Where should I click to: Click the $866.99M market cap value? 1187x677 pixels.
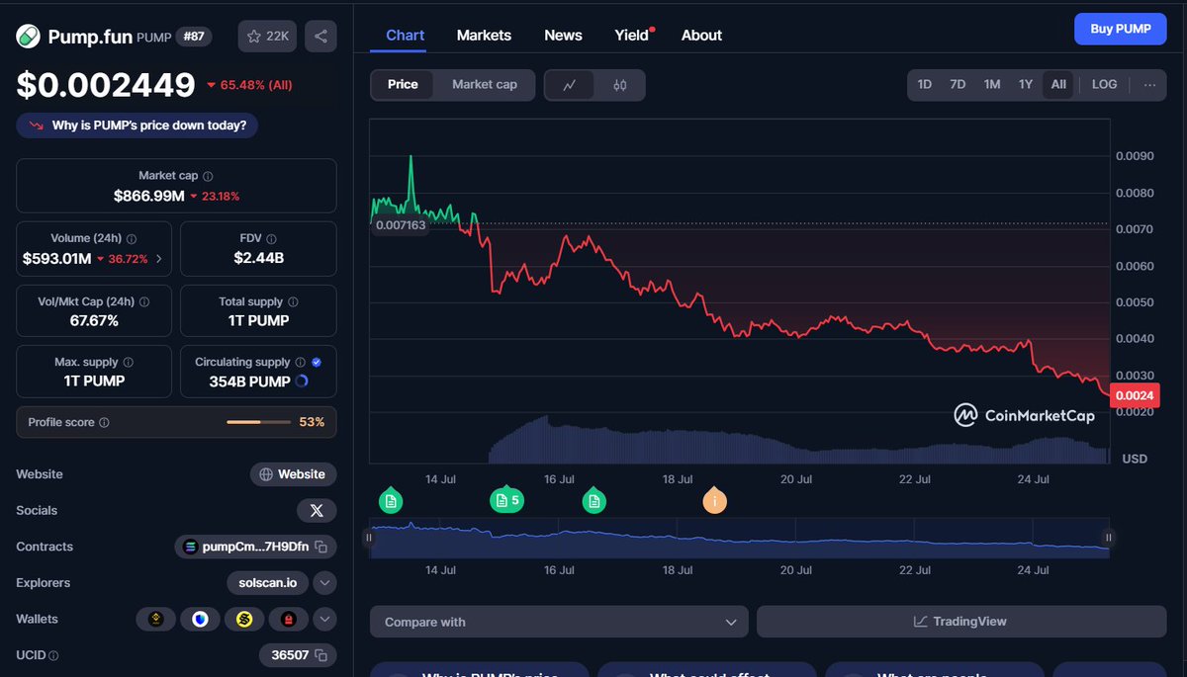point(148,196)
